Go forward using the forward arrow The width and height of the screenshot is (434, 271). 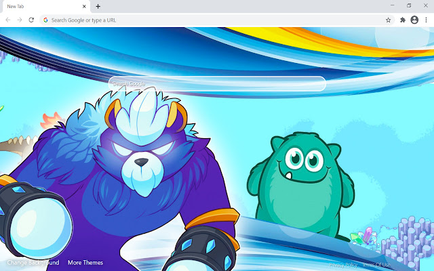pyautogui.click(x=20, y=20)
